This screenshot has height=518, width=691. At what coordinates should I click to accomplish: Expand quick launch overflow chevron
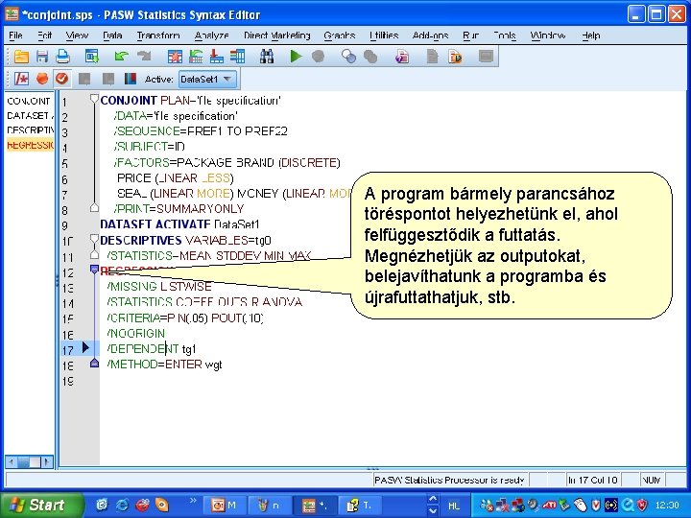(x=193, y=501)
